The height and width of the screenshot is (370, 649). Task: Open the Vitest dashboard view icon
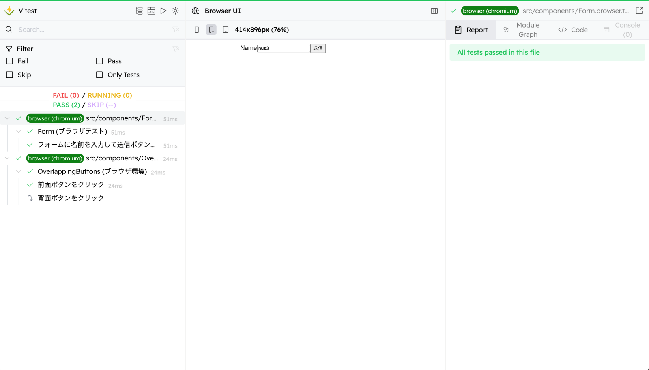pos(151,11)
